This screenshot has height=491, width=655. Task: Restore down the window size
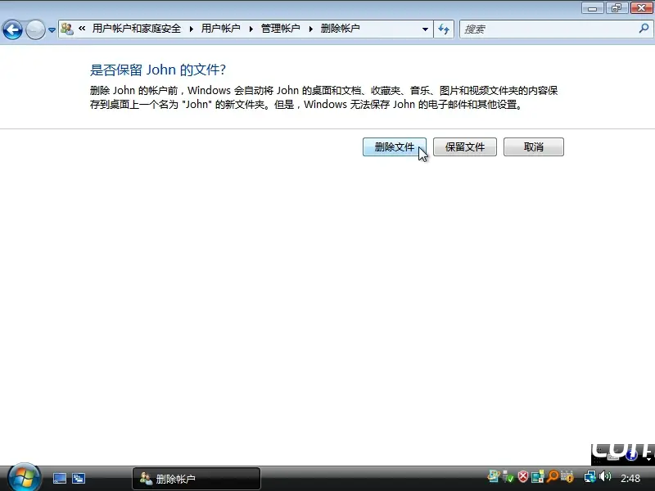[x=617, y=8]
